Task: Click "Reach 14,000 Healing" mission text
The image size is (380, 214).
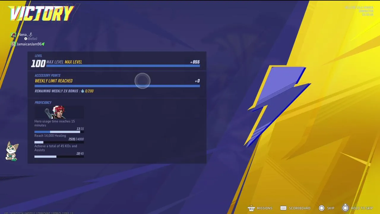Action: tap(50, 136)
